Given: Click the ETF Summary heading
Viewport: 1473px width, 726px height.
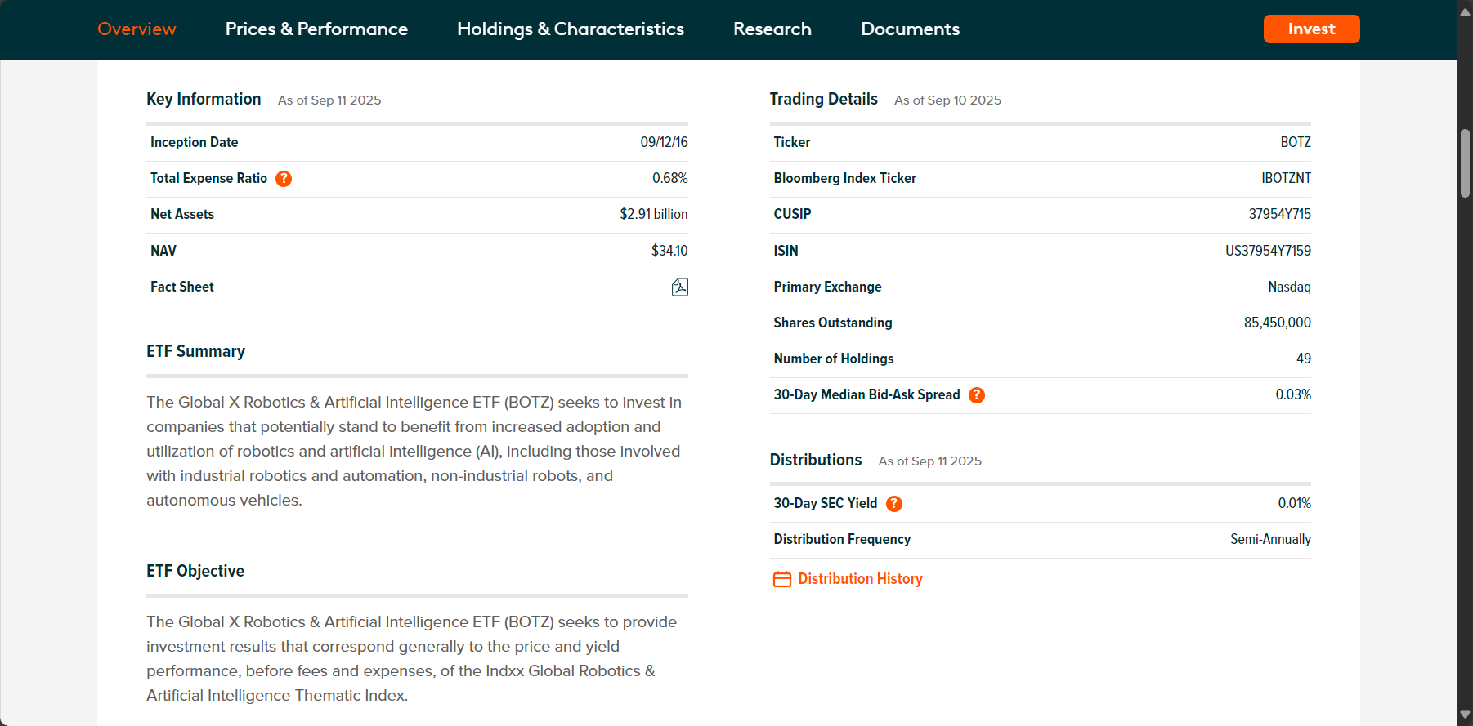Looking at the screenshot, I should click(195, 351).
